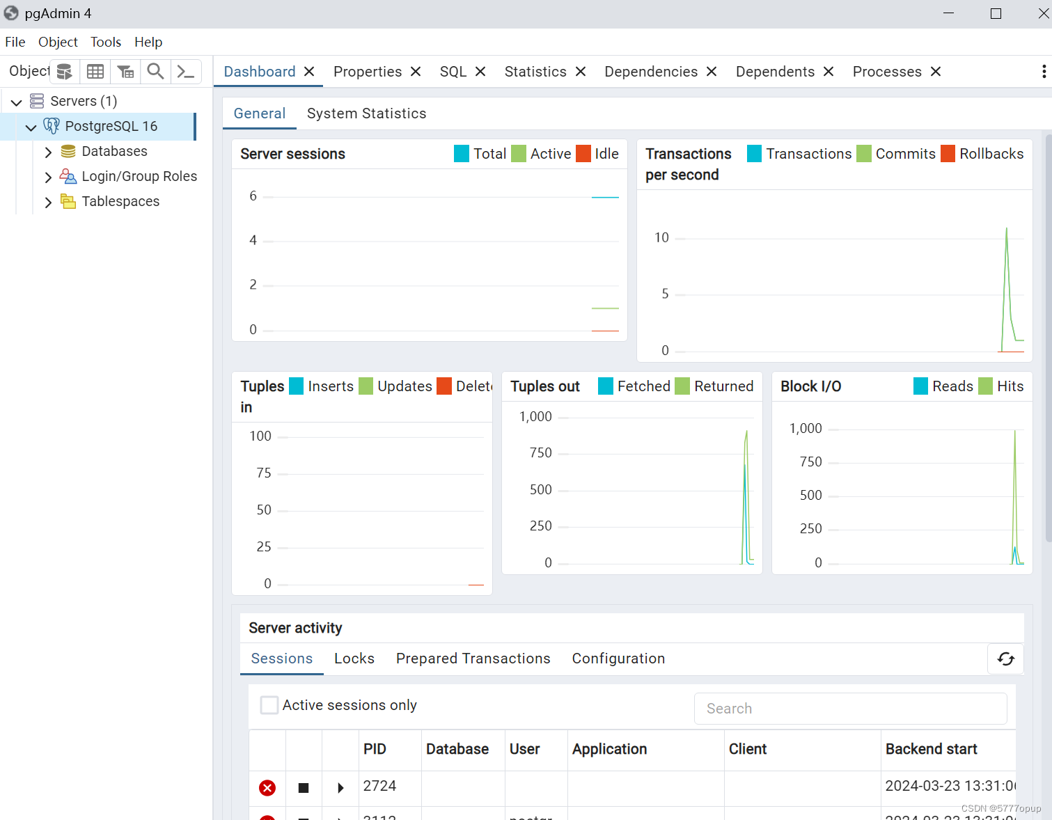
Task: Expand details row for PID 2724
Action: (x=340, y=788)
